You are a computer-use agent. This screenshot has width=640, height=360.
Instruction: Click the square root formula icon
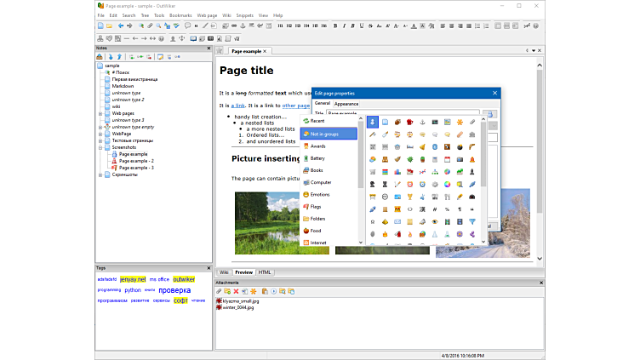pos(237,38)
